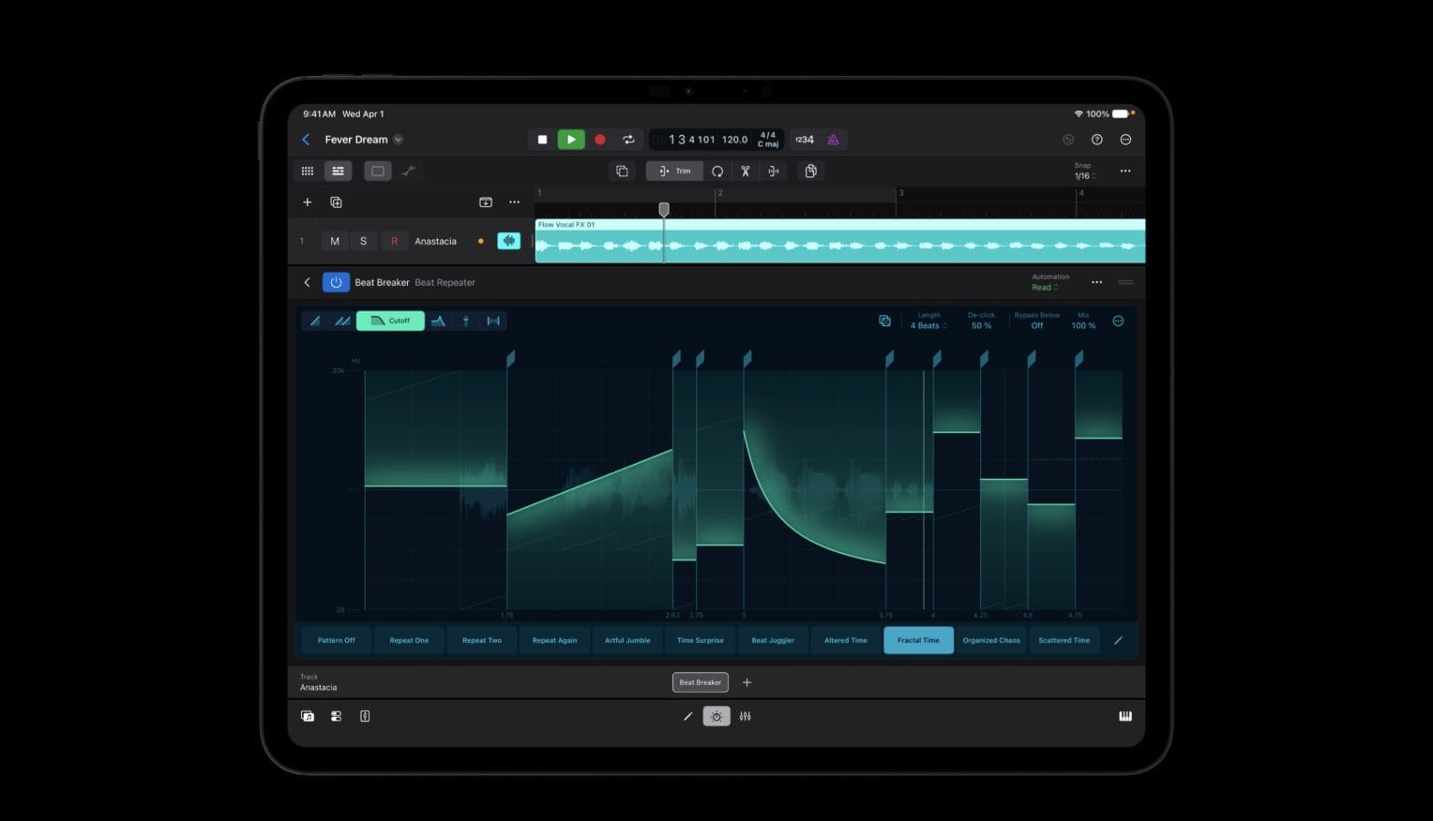Viewport: 1433px width, 821px height.
Task: Click the track import icon
Action: point(486,202)
